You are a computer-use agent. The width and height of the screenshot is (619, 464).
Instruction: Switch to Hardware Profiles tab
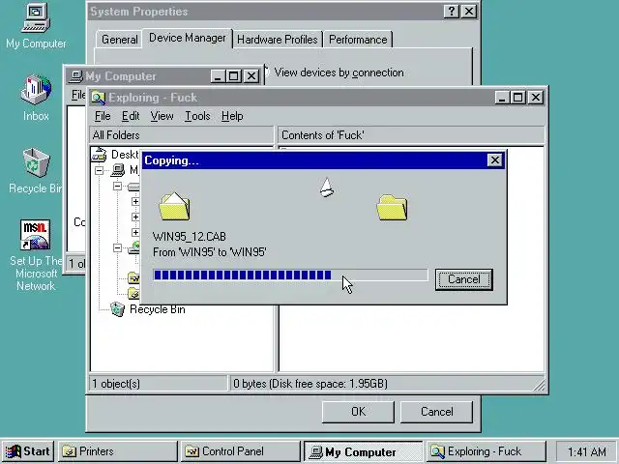[278, 40]
